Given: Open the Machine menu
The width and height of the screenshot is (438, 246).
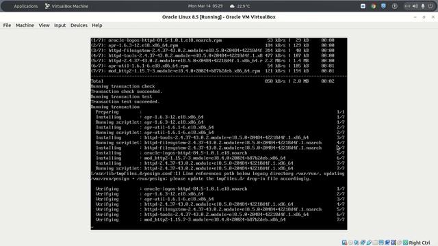Looking at the screenshot, I should [x=25, y=25].
